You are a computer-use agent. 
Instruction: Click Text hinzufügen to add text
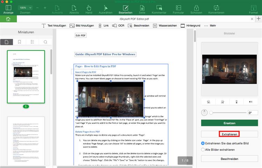coord(54,26)
